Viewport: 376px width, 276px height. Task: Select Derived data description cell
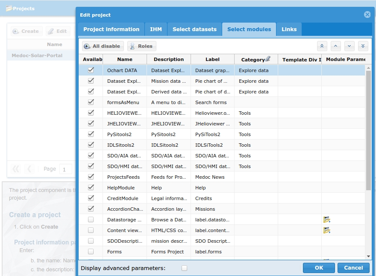click(x=169, y=92)
